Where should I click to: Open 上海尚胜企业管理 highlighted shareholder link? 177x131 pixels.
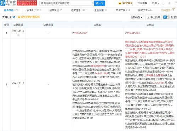click(153, 75)
